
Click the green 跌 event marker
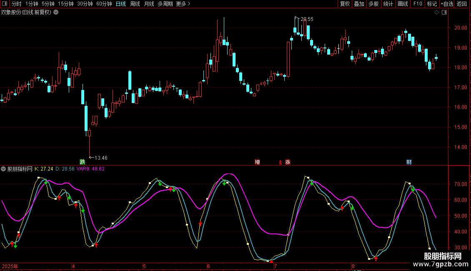(83, 162)
